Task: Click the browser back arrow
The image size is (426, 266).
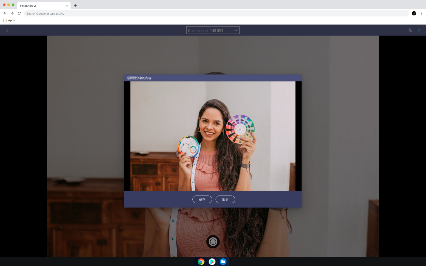Action: [x=5, y=13]
